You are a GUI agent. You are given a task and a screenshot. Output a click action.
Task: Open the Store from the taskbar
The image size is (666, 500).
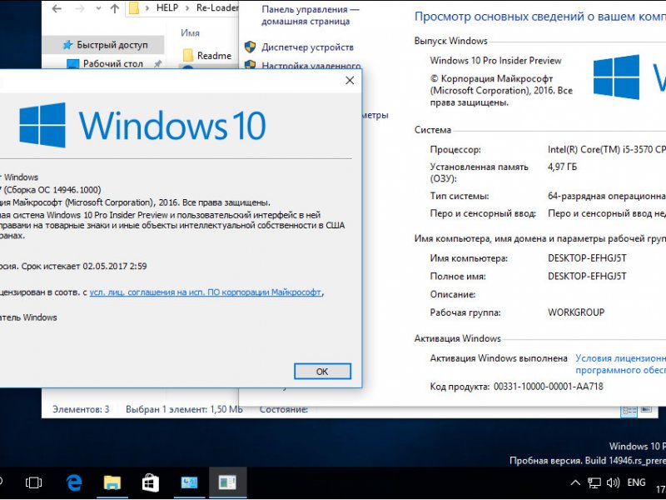click(x=151, y=482)
